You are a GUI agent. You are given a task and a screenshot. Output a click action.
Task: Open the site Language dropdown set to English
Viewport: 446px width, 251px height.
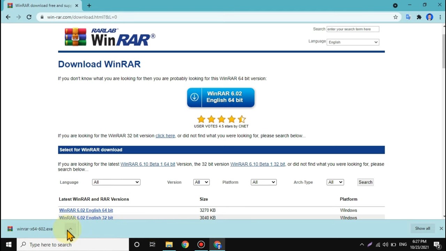353,42
